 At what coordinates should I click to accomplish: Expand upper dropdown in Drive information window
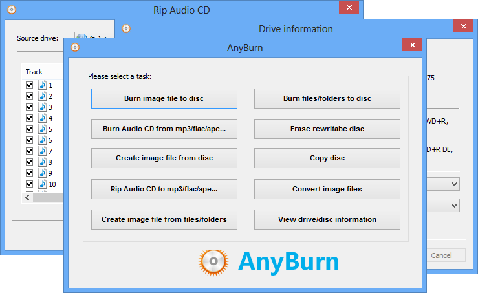click(x=454, y=184)
